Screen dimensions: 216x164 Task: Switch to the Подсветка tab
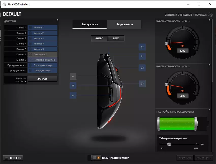124,24
